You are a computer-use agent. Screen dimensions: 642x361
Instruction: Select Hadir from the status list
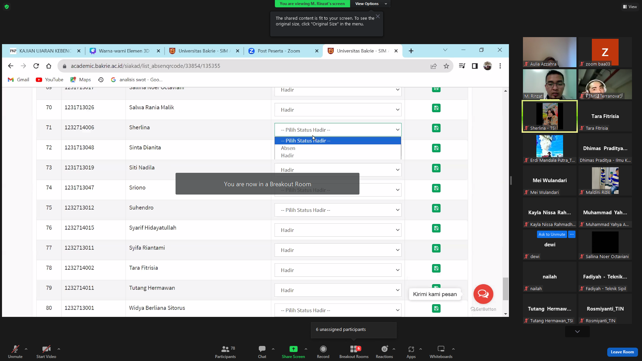click(338, 155)
